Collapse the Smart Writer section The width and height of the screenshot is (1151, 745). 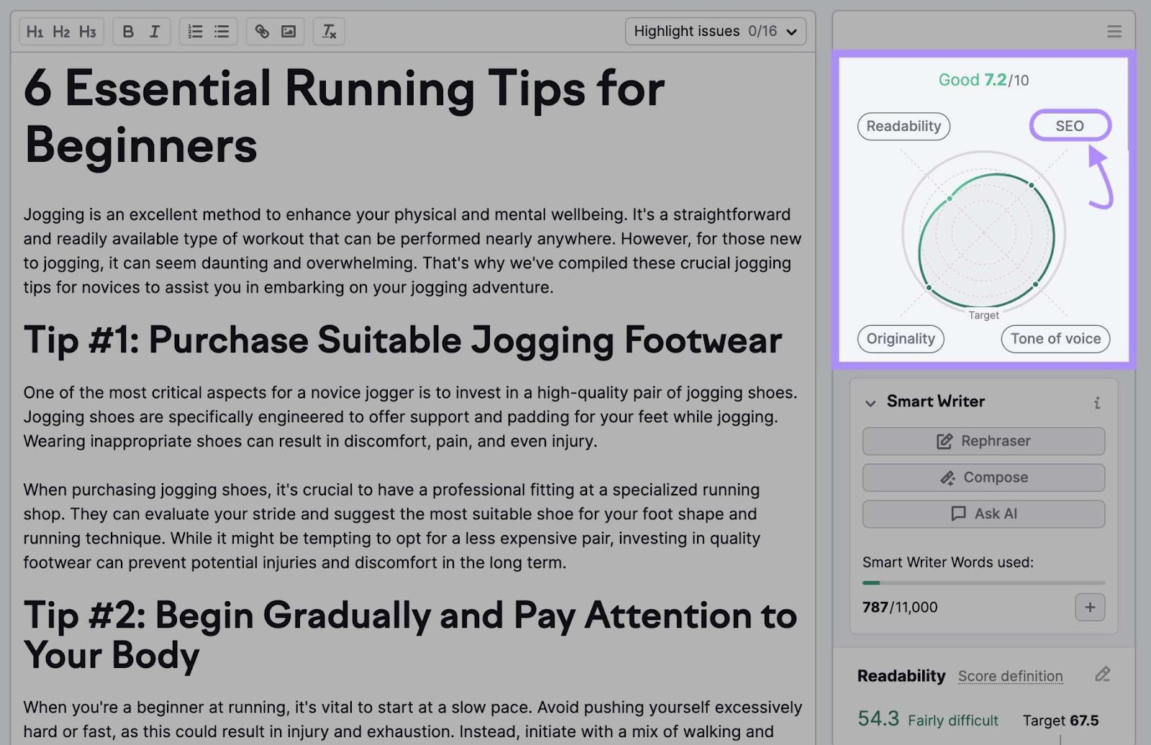(870, 403)
